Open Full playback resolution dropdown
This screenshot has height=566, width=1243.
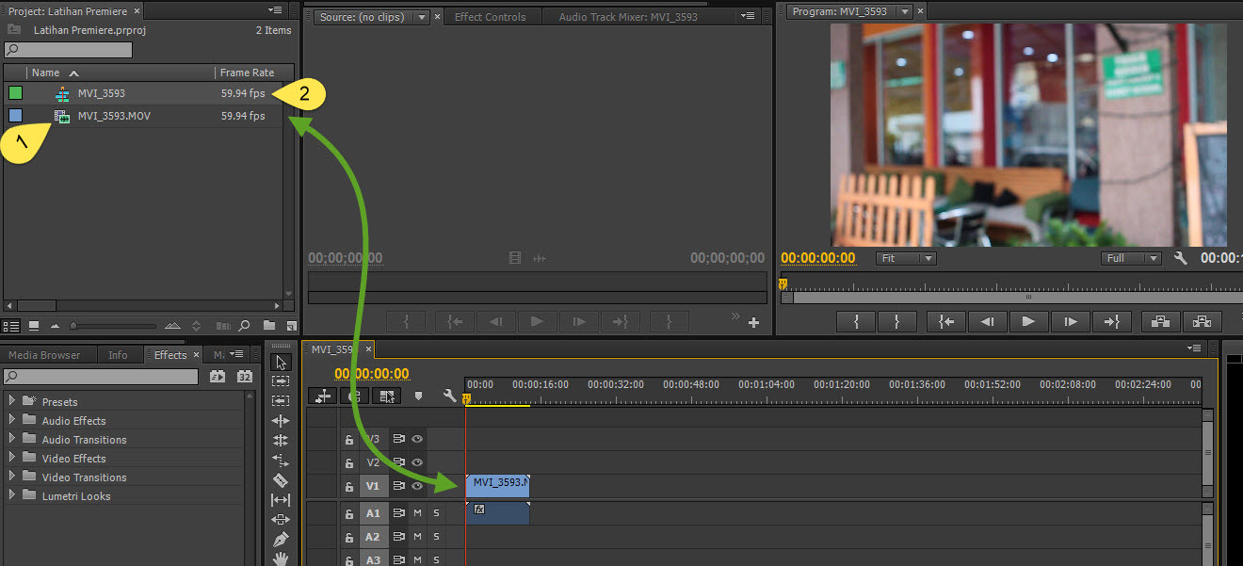(1131, 258)
